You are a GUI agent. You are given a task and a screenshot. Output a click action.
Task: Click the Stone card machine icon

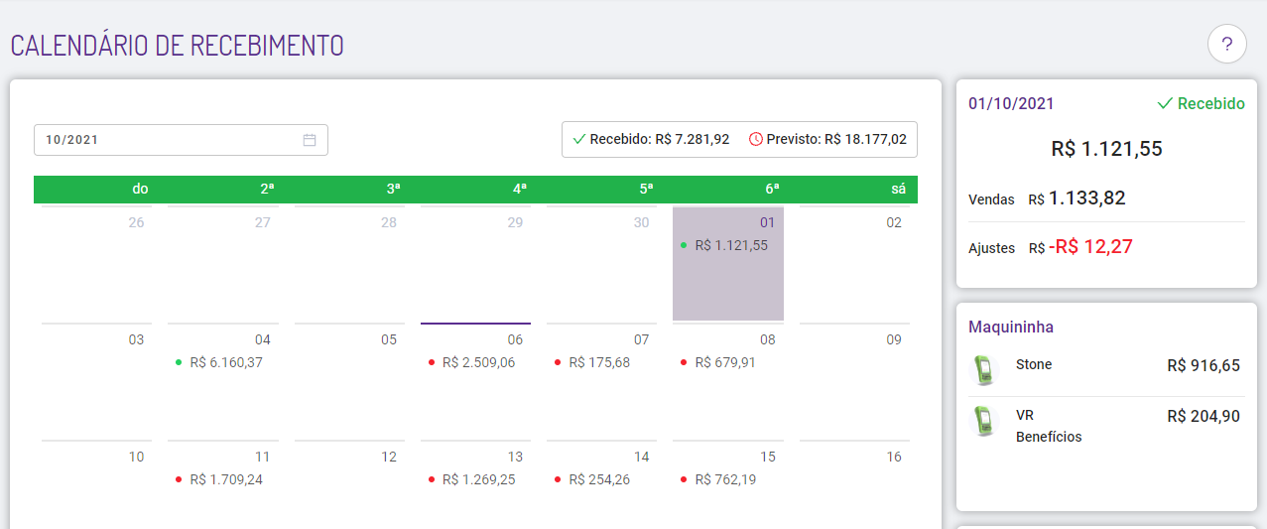pyautogui.click(x=982, y=369)
